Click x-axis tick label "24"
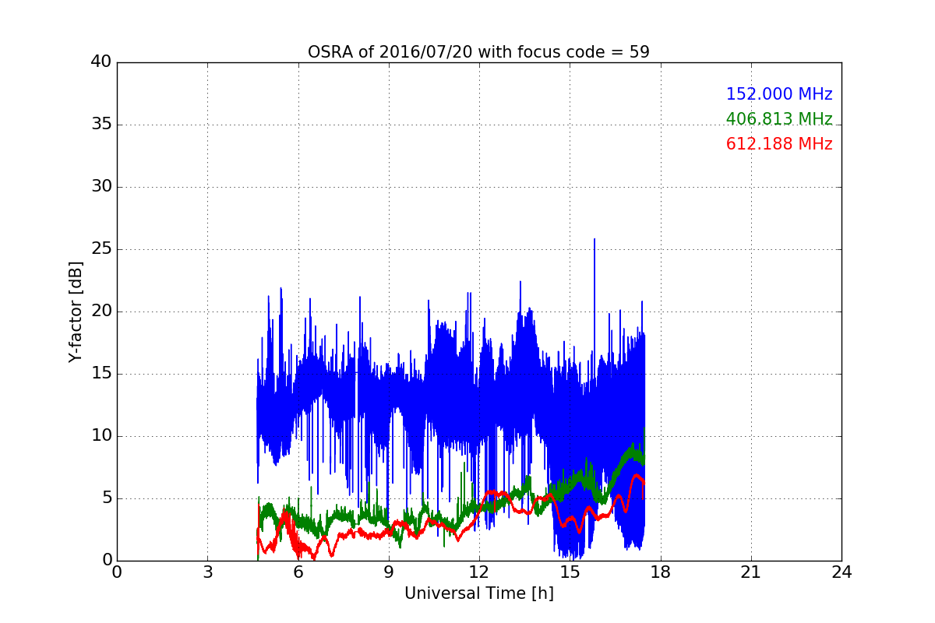The height and width of the screenshot is (623, 935). 841,572
